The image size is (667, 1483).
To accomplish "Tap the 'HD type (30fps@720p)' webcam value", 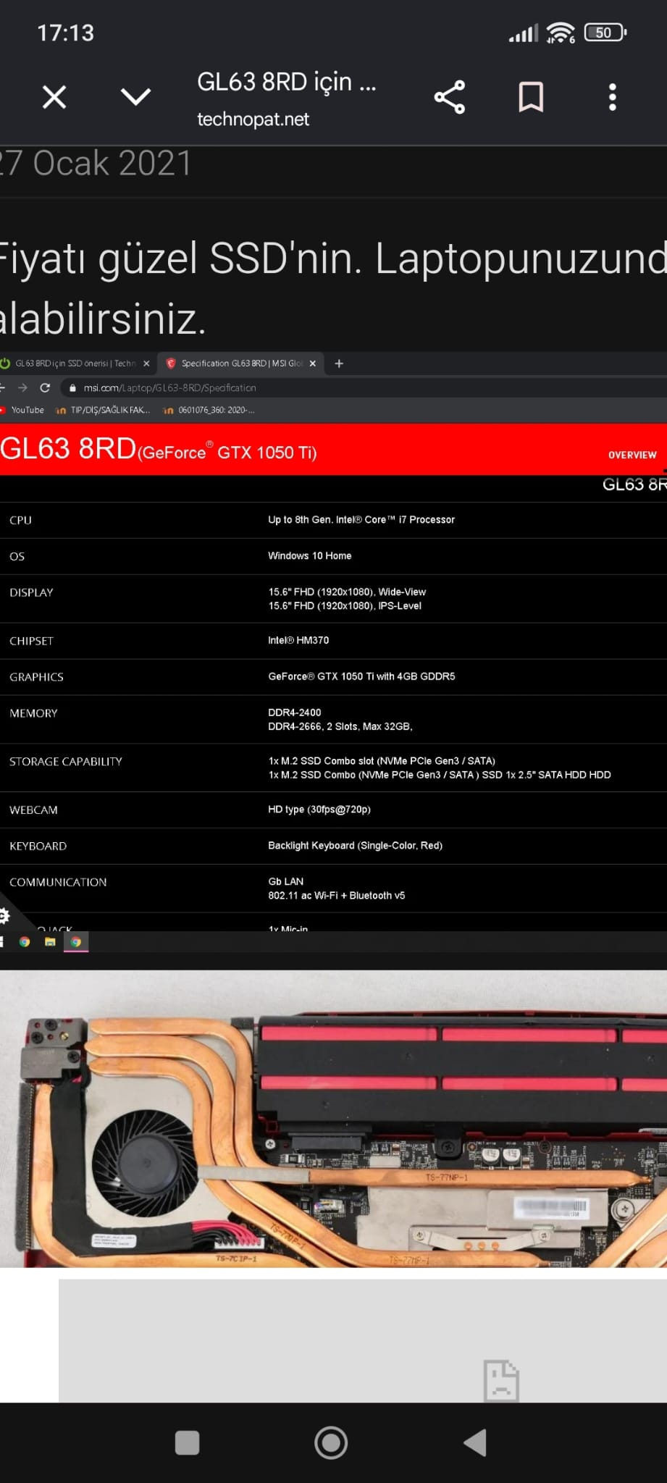I will click(x=319, y=810).
